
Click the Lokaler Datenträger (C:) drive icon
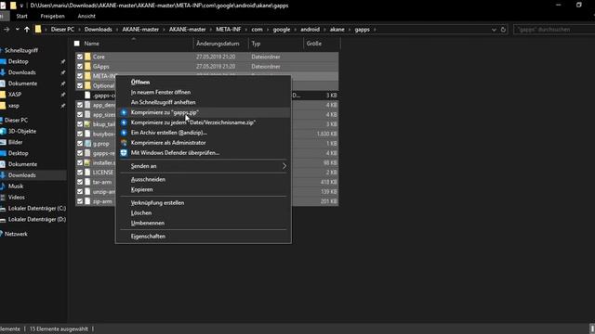click(x=3, y=208)
